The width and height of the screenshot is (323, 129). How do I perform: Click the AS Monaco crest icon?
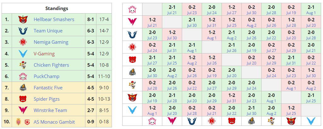point(18,122)
